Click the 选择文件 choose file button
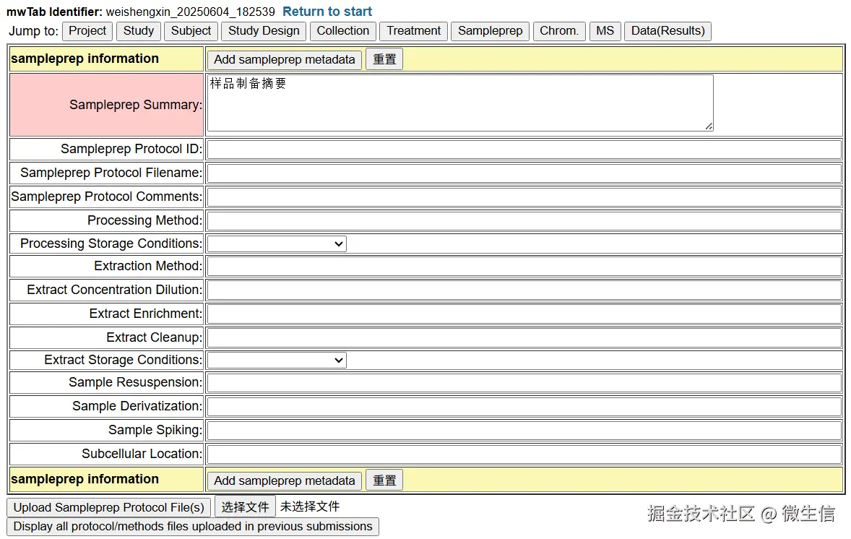 coord(246,507)
